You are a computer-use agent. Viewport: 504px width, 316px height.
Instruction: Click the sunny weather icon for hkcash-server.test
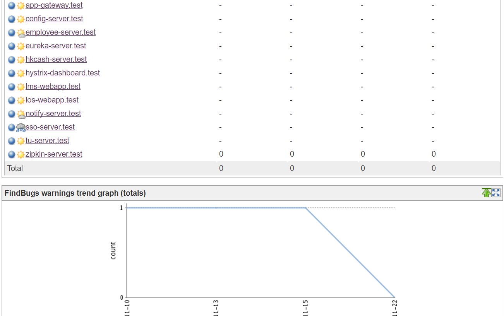[x=21, y=60]
